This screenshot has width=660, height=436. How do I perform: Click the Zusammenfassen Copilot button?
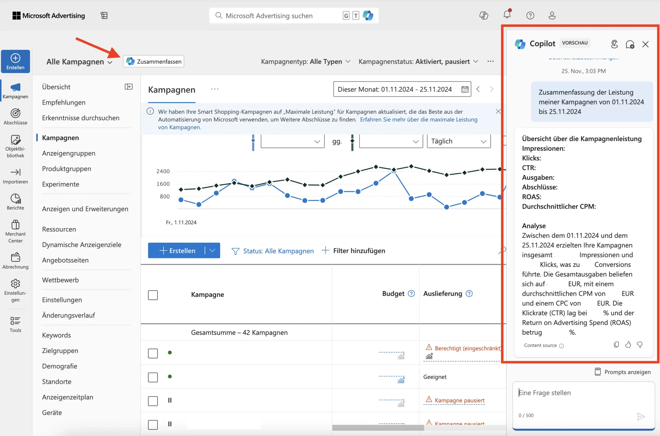coord(153,61)
